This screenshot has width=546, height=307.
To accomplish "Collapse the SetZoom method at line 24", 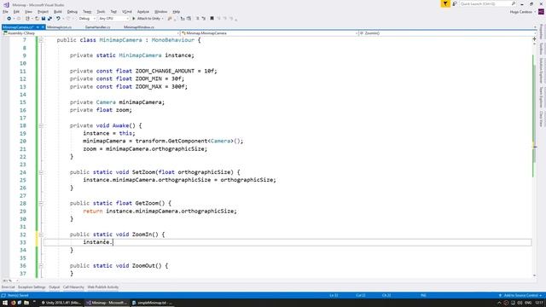I will click(41, 172).
